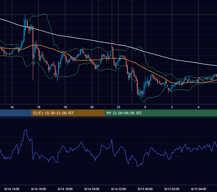Click hour label '16' on price chart axis
The image size is (217, 192).
39,107
